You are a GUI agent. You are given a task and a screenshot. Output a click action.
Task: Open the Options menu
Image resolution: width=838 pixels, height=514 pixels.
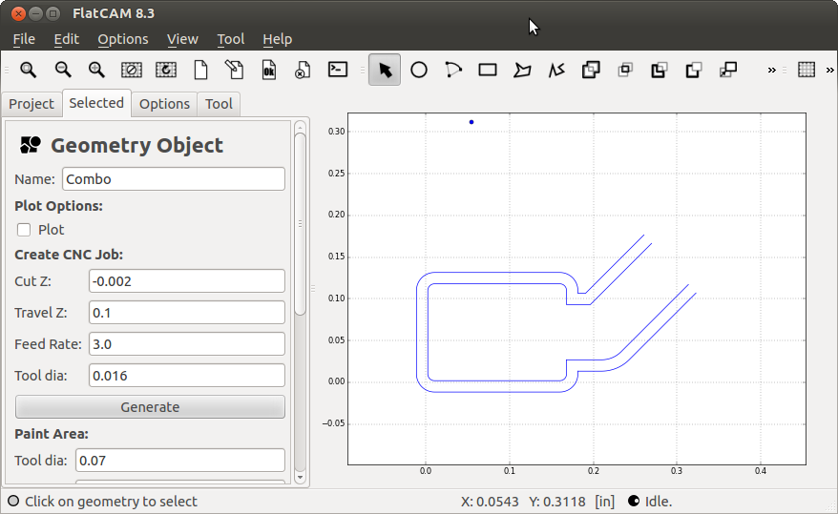click(x=123, y=39)
